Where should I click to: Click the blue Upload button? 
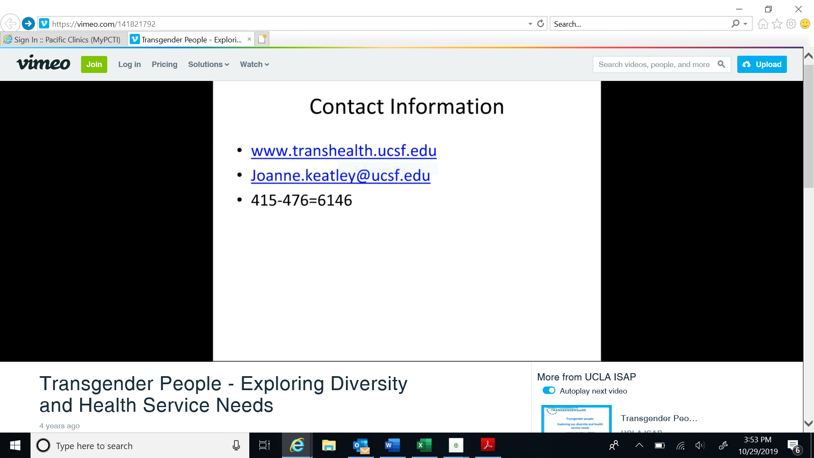click(x=762, y=64)
